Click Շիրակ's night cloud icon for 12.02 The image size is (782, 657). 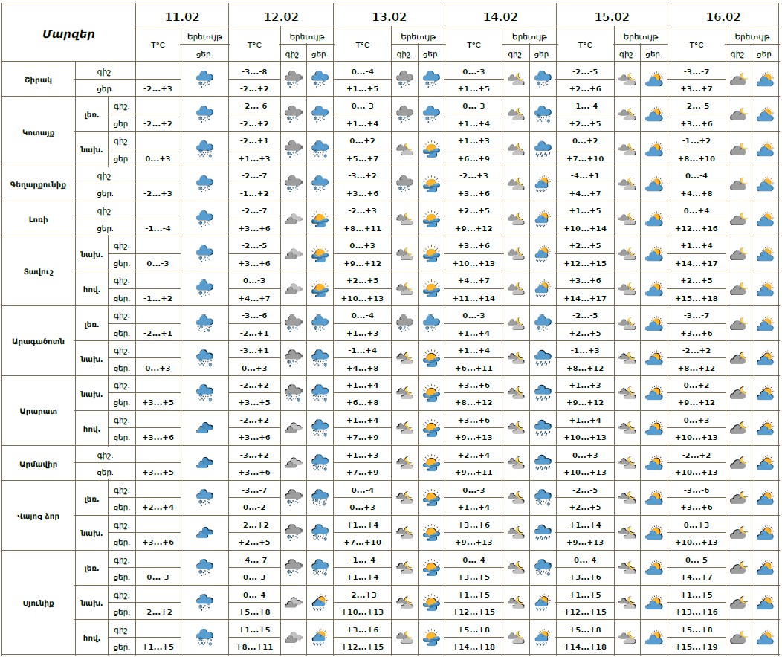point(294,80)
